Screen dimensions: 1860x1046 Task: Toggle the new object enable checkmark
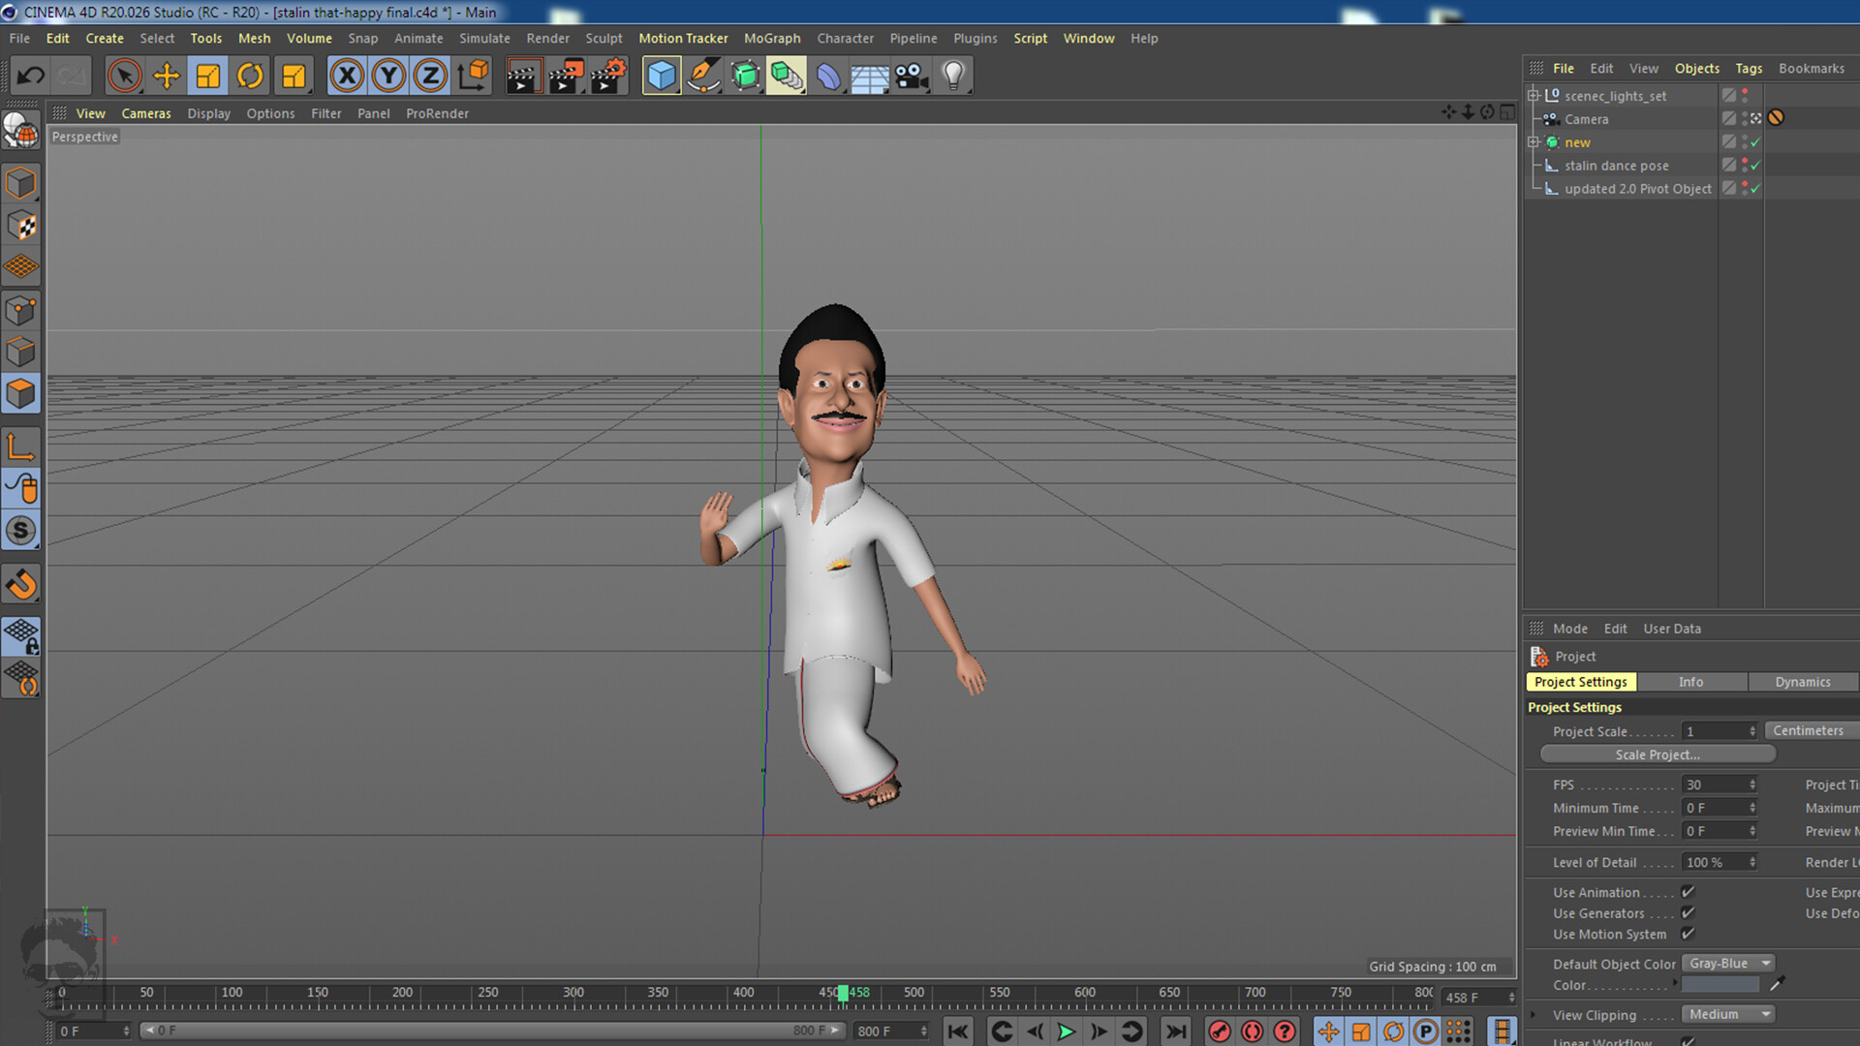point(1755,142)
